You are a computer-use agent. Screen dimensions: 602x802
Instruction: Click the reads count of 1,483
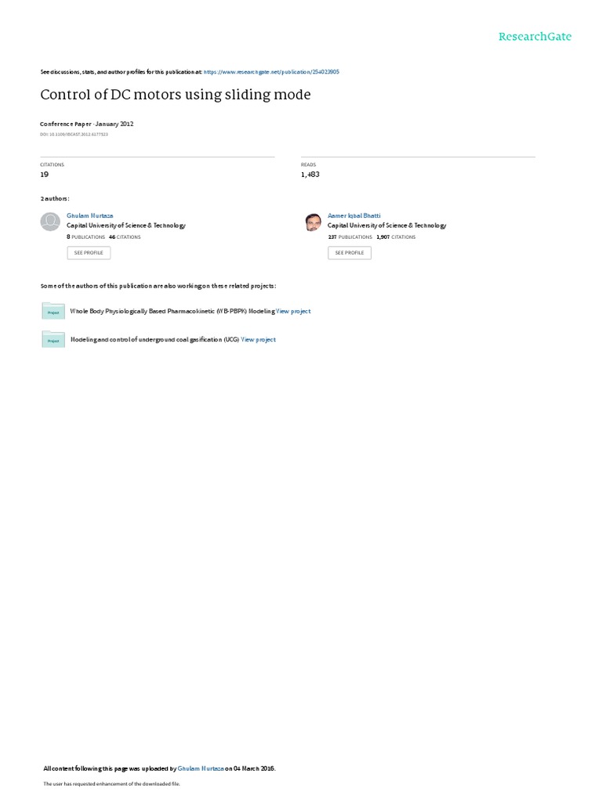pos(310,175)
